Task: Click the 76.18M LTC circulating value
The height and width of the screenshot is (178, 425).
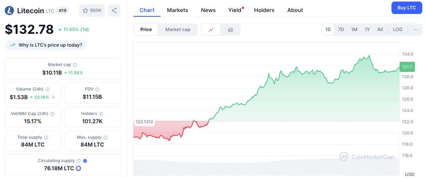Action: coord(59,168)
